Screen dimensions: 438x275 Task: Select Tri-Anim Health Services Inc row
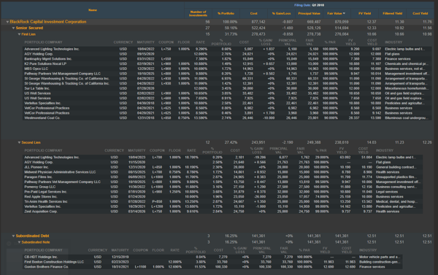(x=223, y=201)
